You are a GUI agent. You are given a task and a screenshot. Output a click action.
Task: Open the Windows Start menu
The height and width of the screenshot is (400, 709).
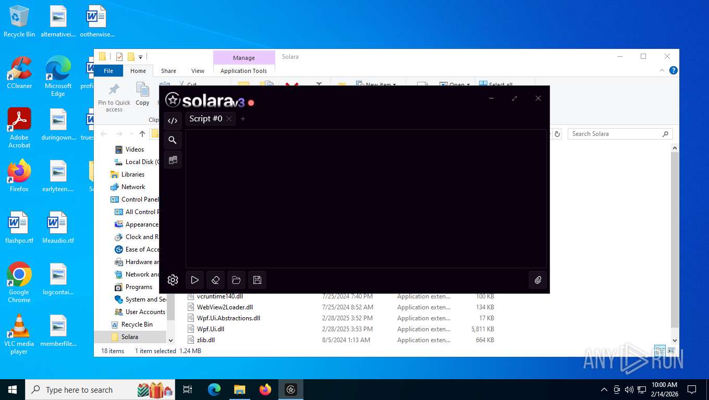[x=13, y=390]
